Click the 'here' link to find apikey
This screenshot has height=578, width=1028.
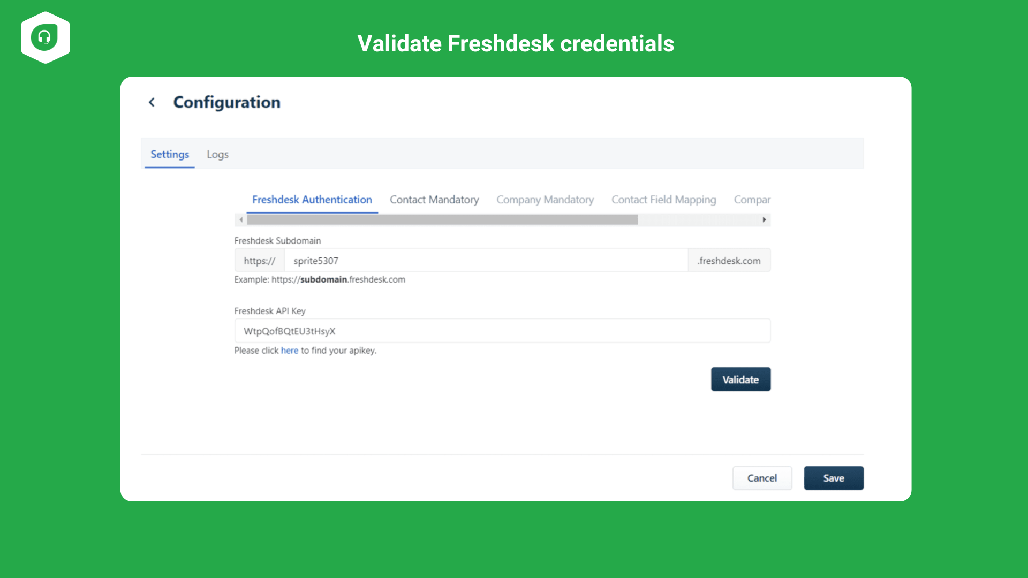(x=290, y=351)
